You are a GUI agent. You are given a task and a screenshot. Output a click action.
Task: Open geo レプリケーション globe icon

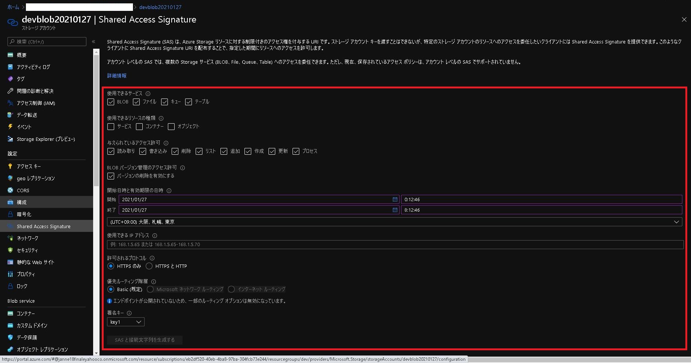(11, 178)
